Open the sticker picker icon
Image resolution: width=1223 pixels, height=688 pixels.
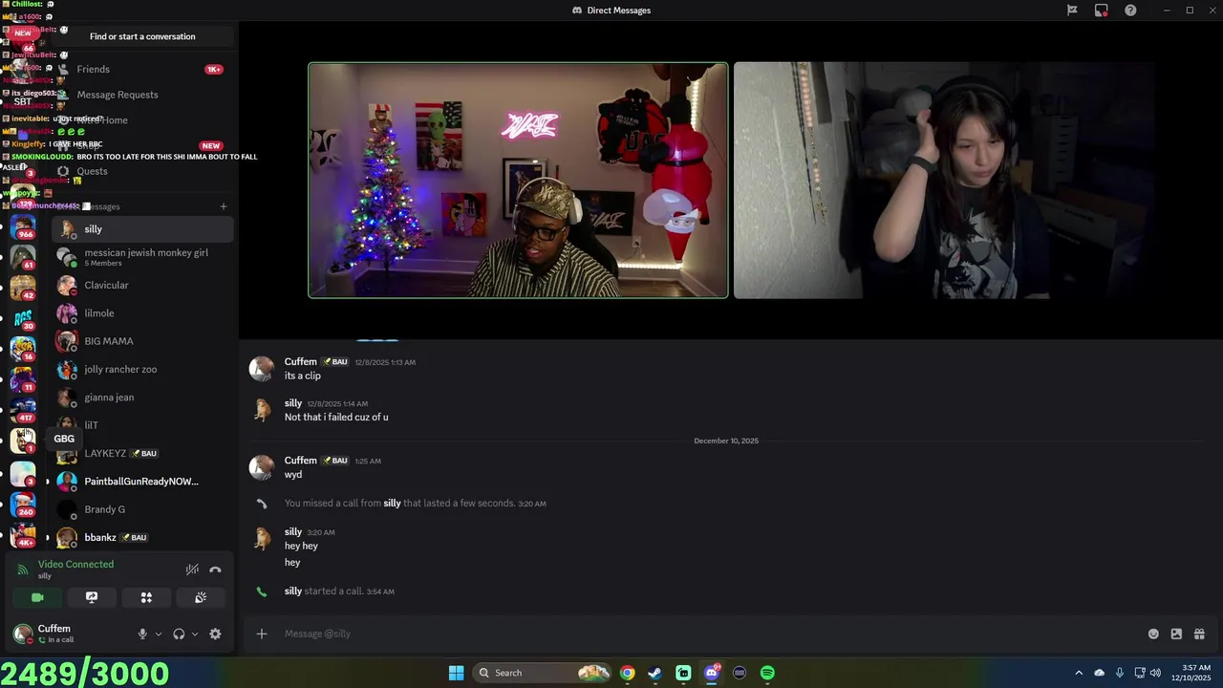tap(1176, 634)
